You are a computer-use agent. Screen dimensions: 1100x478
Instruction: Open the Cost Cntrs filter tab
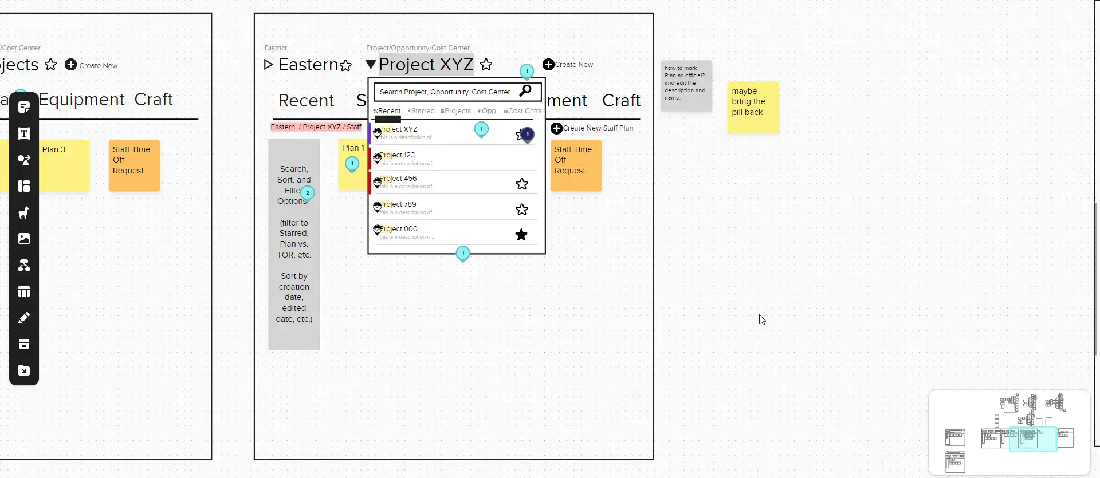click(x=522, y=111)
